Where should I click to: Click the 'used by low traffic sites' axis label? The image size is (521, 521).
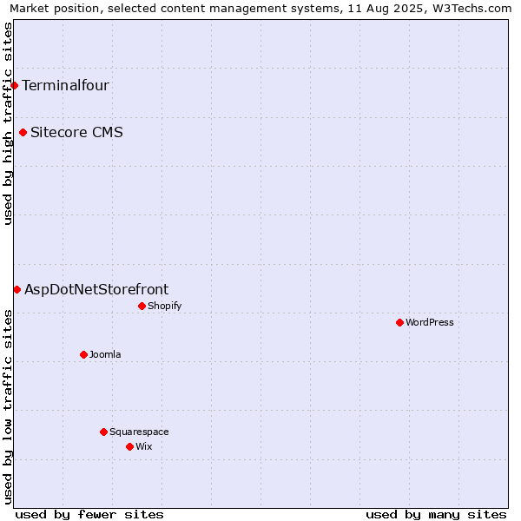click(x=7, y=408)
